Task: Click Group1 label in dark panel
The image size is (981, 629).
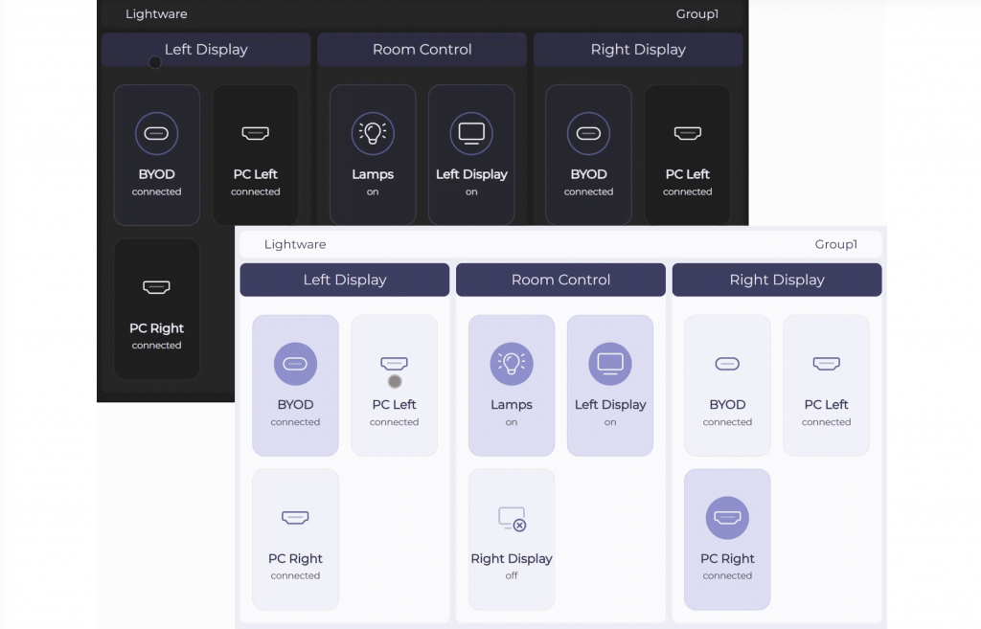Action: coord(697,13)
